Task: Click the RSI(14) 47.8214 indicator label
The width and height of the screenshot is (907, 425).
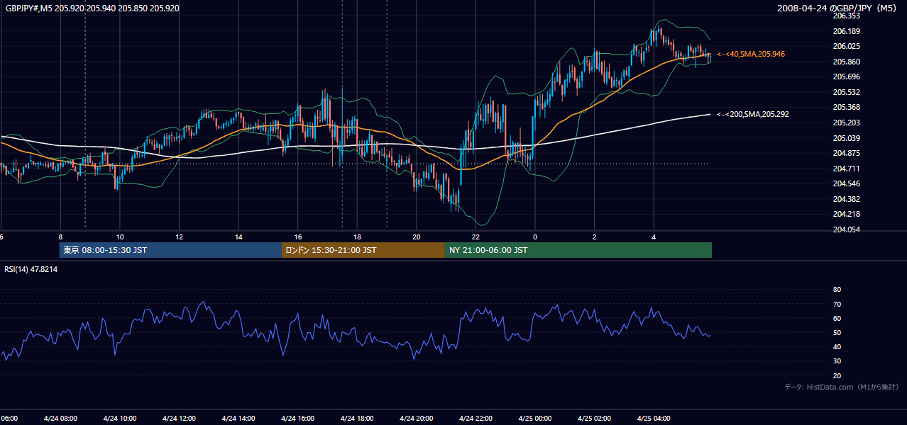Action: (x=31, y=269)
